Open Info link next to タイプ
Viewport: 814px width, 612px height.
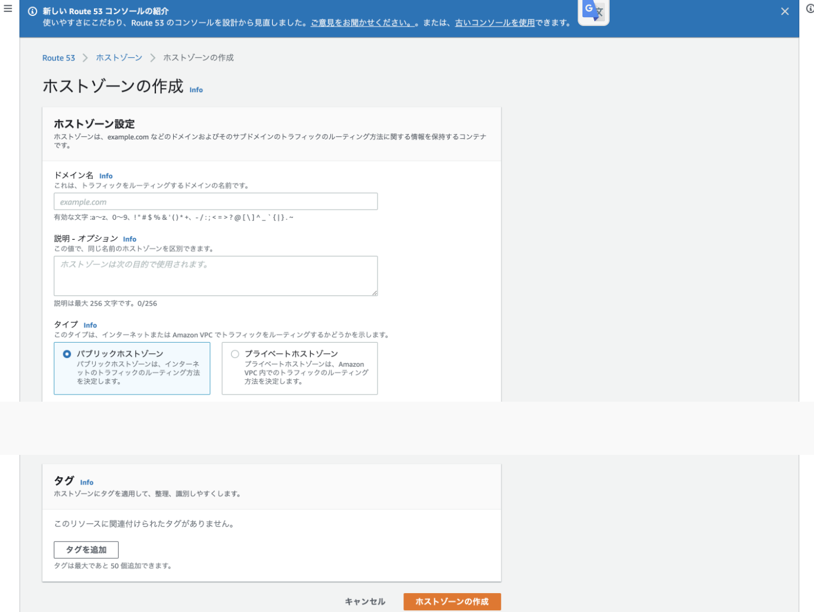point(90,325)
